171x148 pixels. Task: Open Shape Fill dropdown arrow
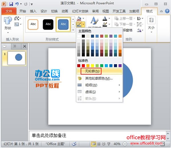click(x=83, y=18)
